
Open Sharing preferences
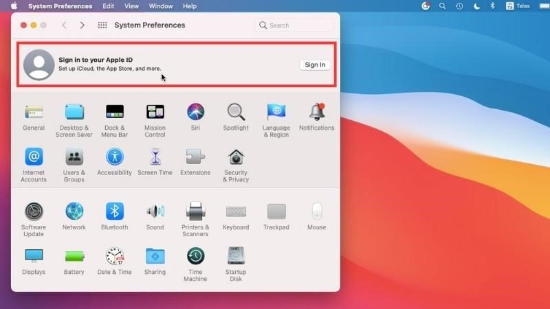[x=155, y=262]
